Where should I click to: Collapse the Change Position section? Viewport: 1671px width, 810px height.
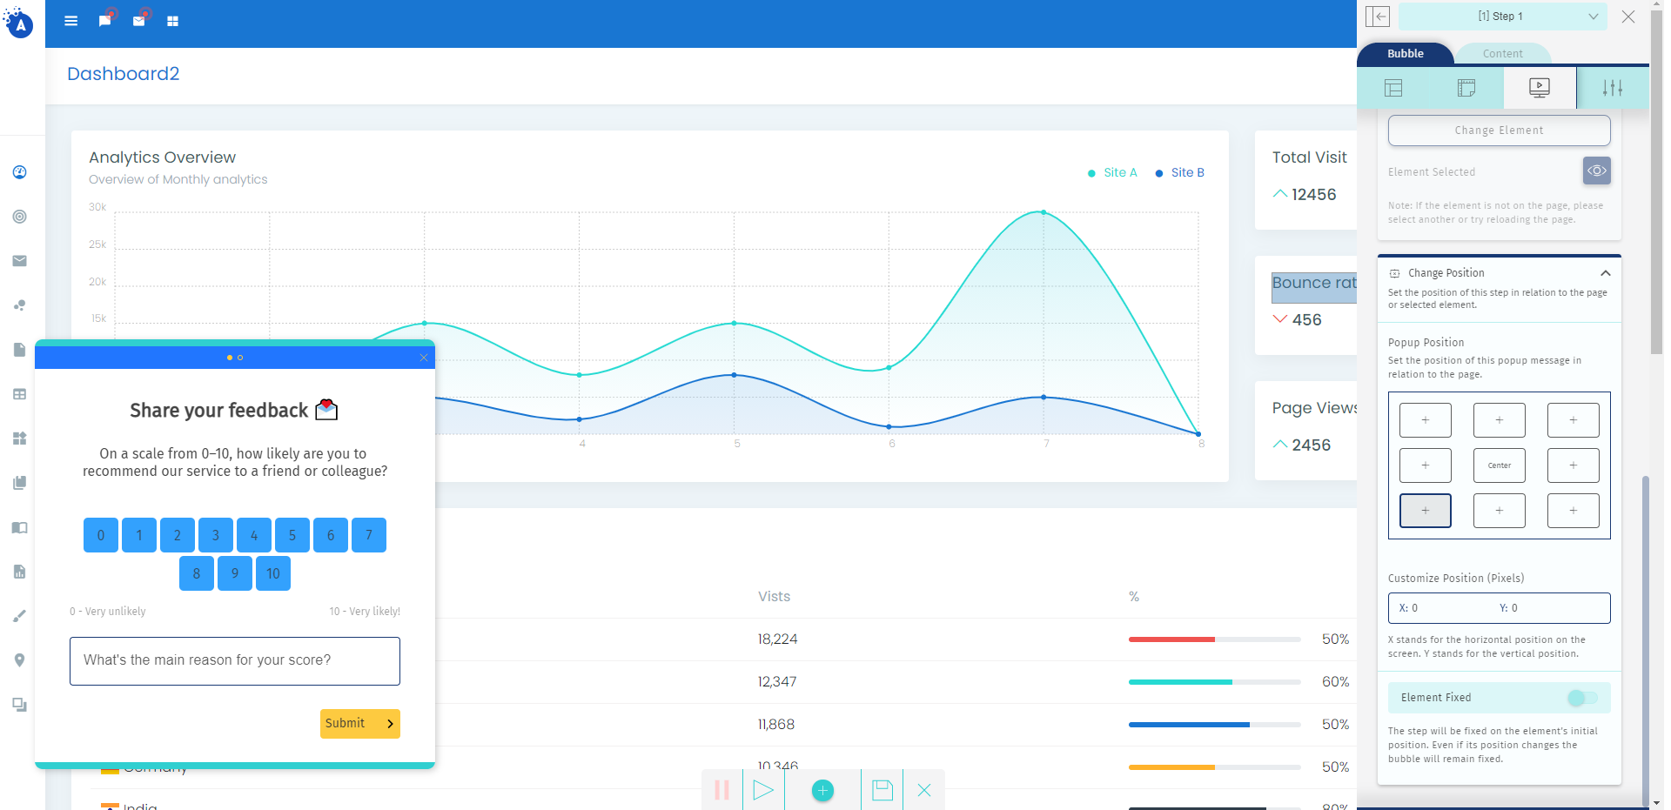point(1605,273)
